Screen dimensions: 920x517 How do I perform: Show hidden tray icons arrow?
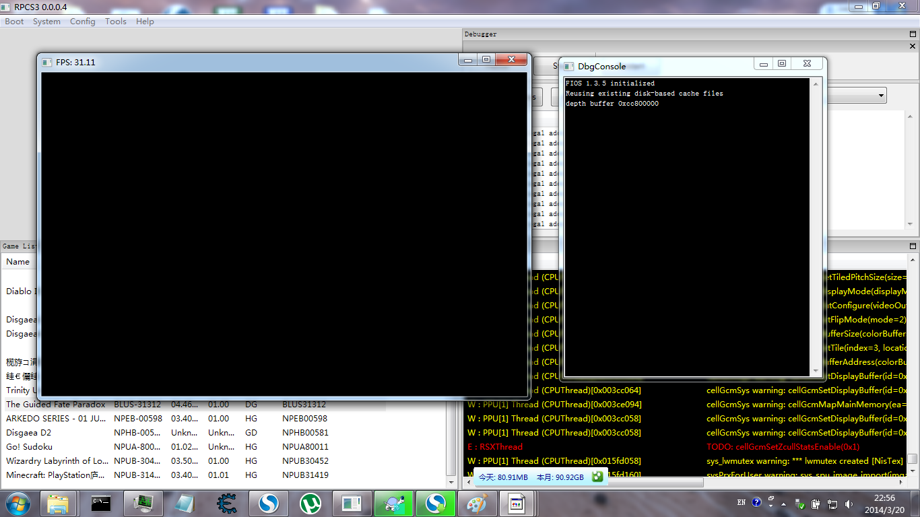(783, 503)
